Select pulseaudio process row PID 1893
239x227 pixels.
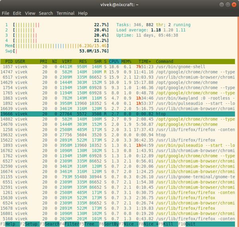point(118,145)
